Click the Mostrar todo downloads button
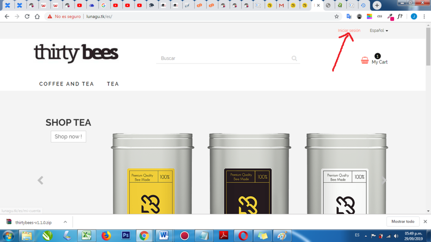This screenshot has height=242, width=431. coord(403,222)
